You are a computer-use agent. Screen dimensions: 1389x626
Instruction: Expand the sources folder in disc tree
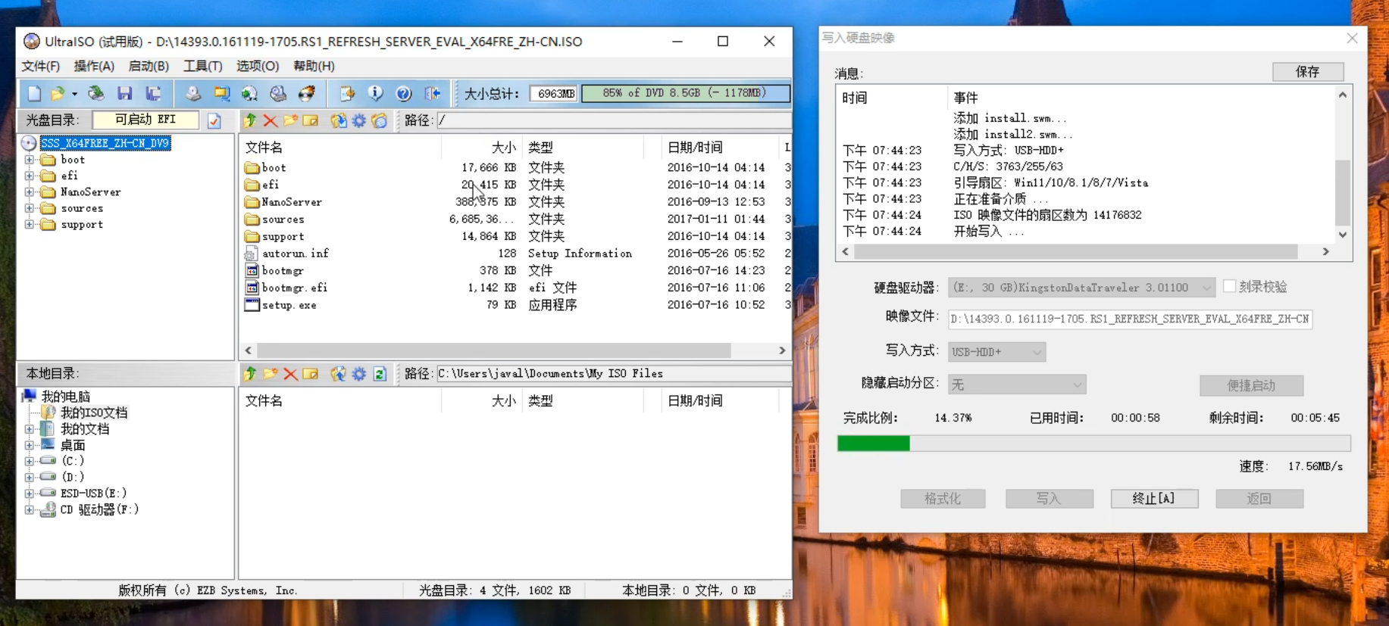click(x=29, y=208)
